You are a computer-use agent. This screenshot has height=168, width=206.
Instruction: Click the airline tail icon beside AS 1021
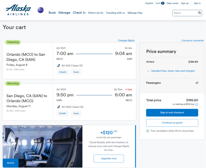tap(59, 65)
